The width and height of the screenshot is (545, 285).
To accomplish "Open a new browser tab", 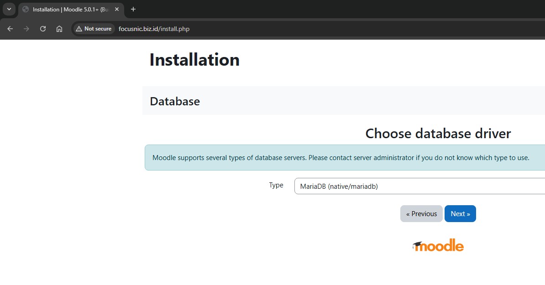I will pyautogui.click(x=133, y=9).
